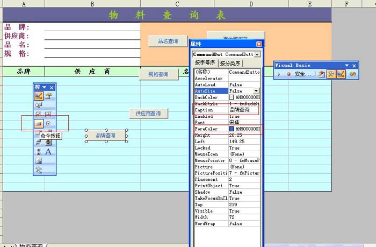The height and width of the screenshot is (247, 376).
Task: Open Microsoft Script Editor icon
Action: [x=353, y=74]
